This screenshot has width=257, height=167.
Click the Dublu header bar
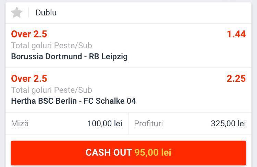tap(128, 13)
